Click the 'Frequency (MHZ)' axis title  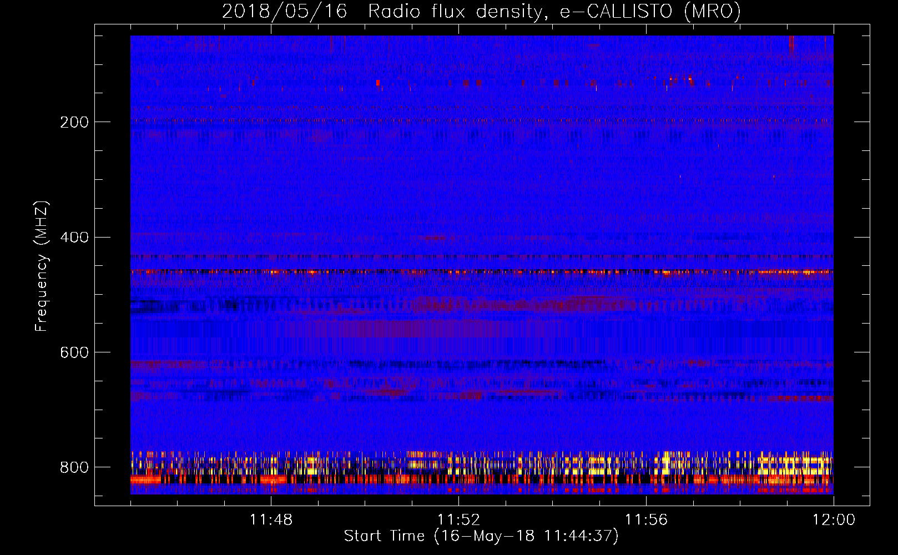(x=42, y=266)
